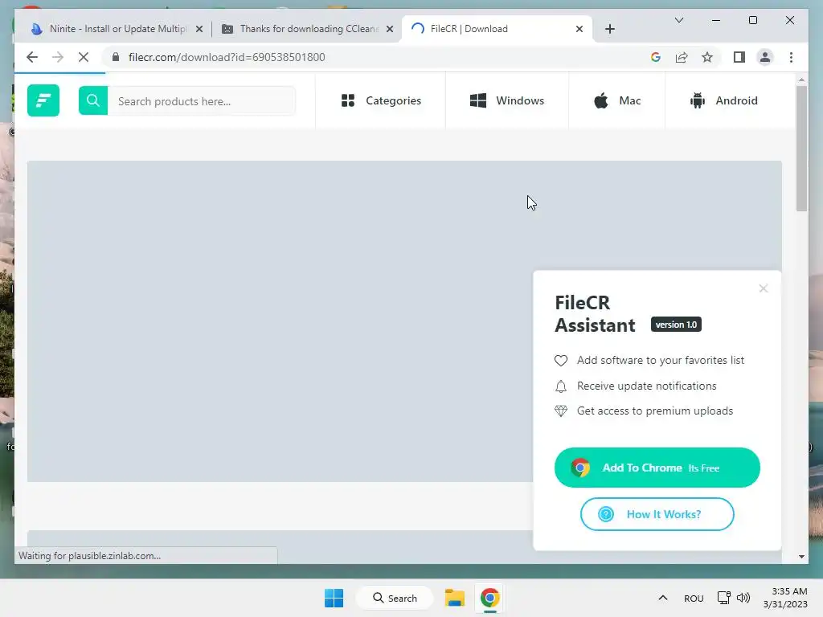Click How It Works button
This screenshot has width=823, height=617.
[x=657, y=514]
